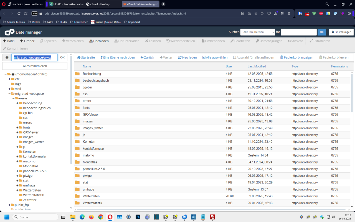Create new folder with Ordner button
355x222 pixels.
coord(27,41)
